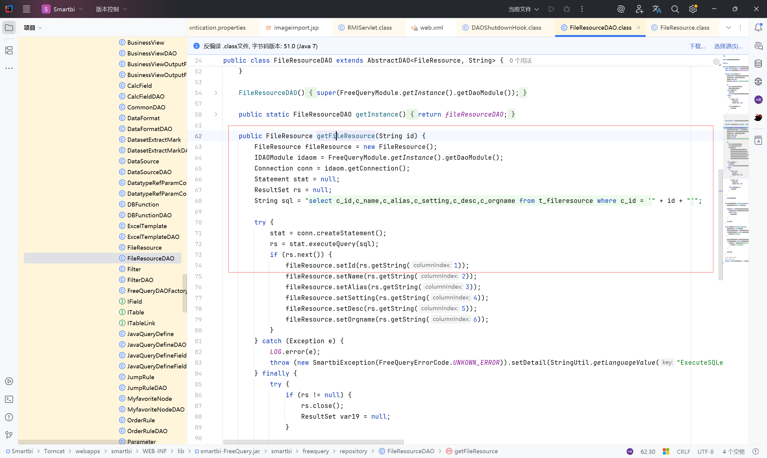Open IDE settings gear icon
Image resolution: width=767 pixels, height=458 pixels.
tap(693, 9)
